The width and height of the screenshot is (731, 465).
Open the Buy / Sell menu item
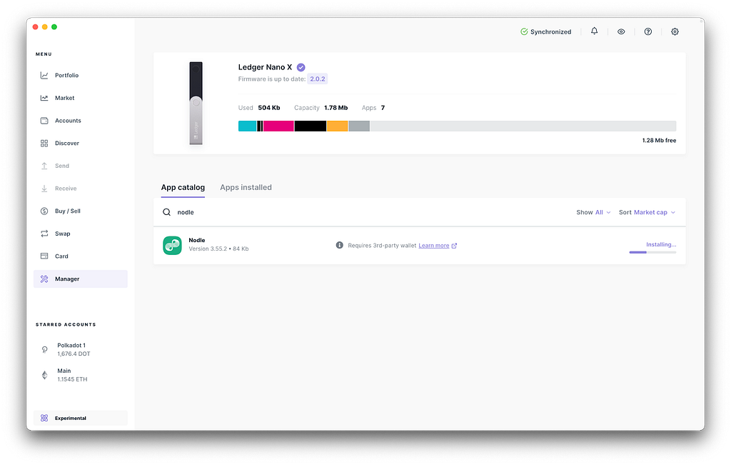tap(80, 211)
